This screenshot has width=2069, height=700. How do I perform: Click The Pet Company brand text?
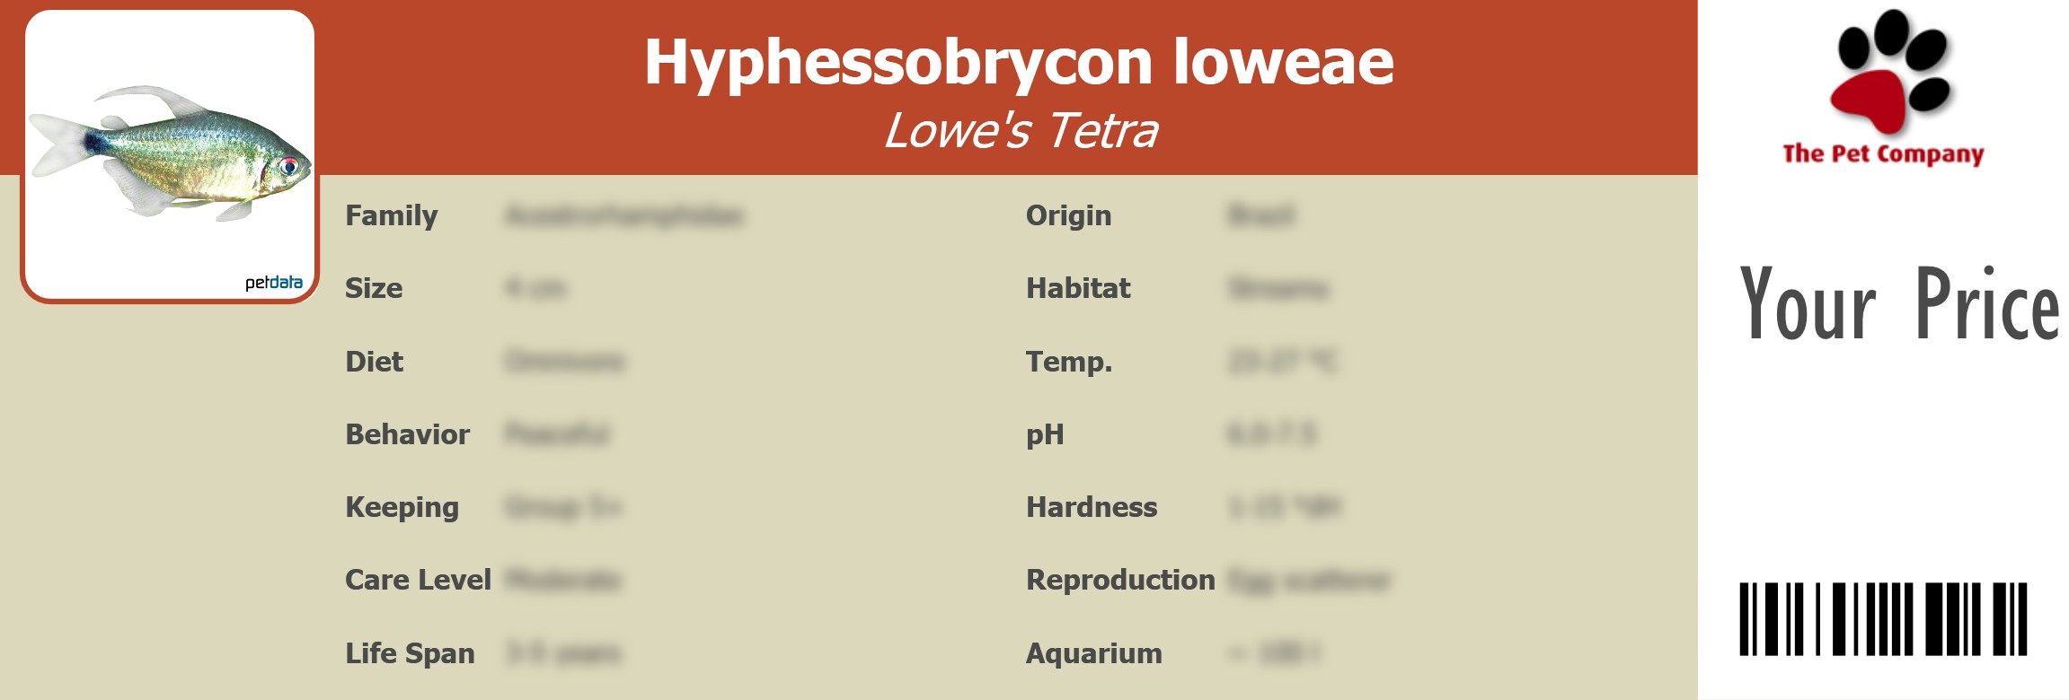click(1883, 154)
